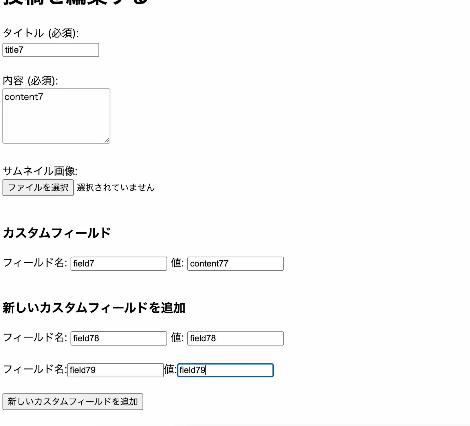Click the ファイルを選択 file chooser button
This screenshot has height=426, width=470.
tap(38, 188)
